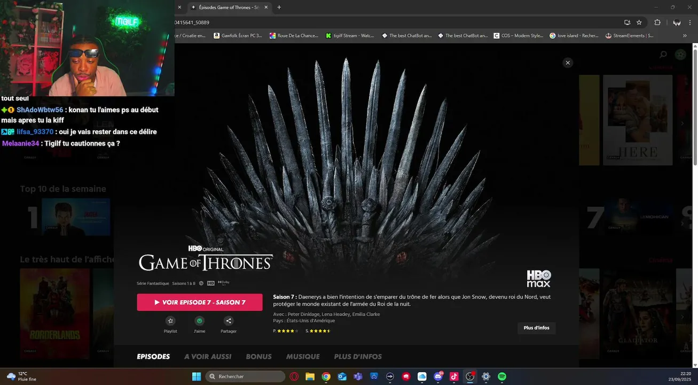The image size is (698, 385).
Task: Open the HERE movie poster thumbnail
Action: click(638, 120)
